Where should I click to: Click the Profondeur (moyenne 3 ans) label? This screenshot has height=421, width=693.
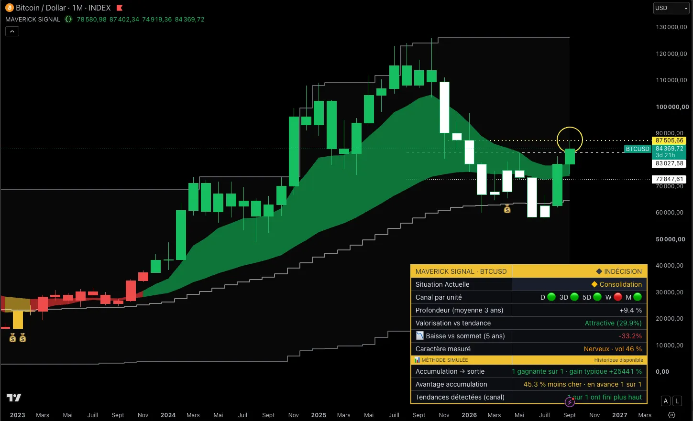coord(459,310)
